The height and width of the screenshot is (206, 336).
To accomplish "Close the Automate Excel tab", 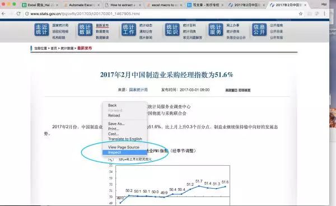I will coord(99,5).
